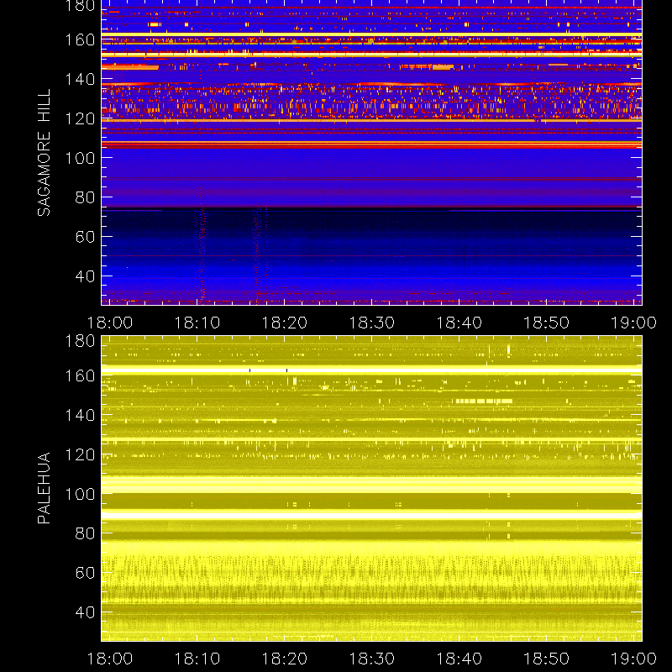
Task: Choose the 80 tick label on Palehua axis
Action: [x=86, y=533]
